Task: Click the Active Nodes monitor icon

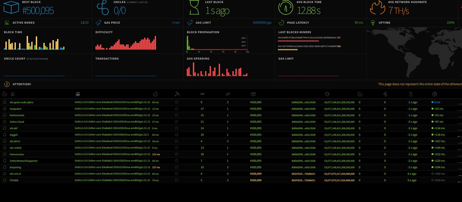Action: coord(7,23)
